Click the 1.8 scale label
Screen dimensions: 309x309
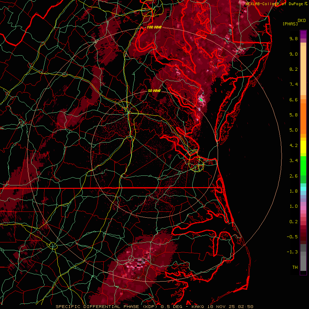coord(294,191)
